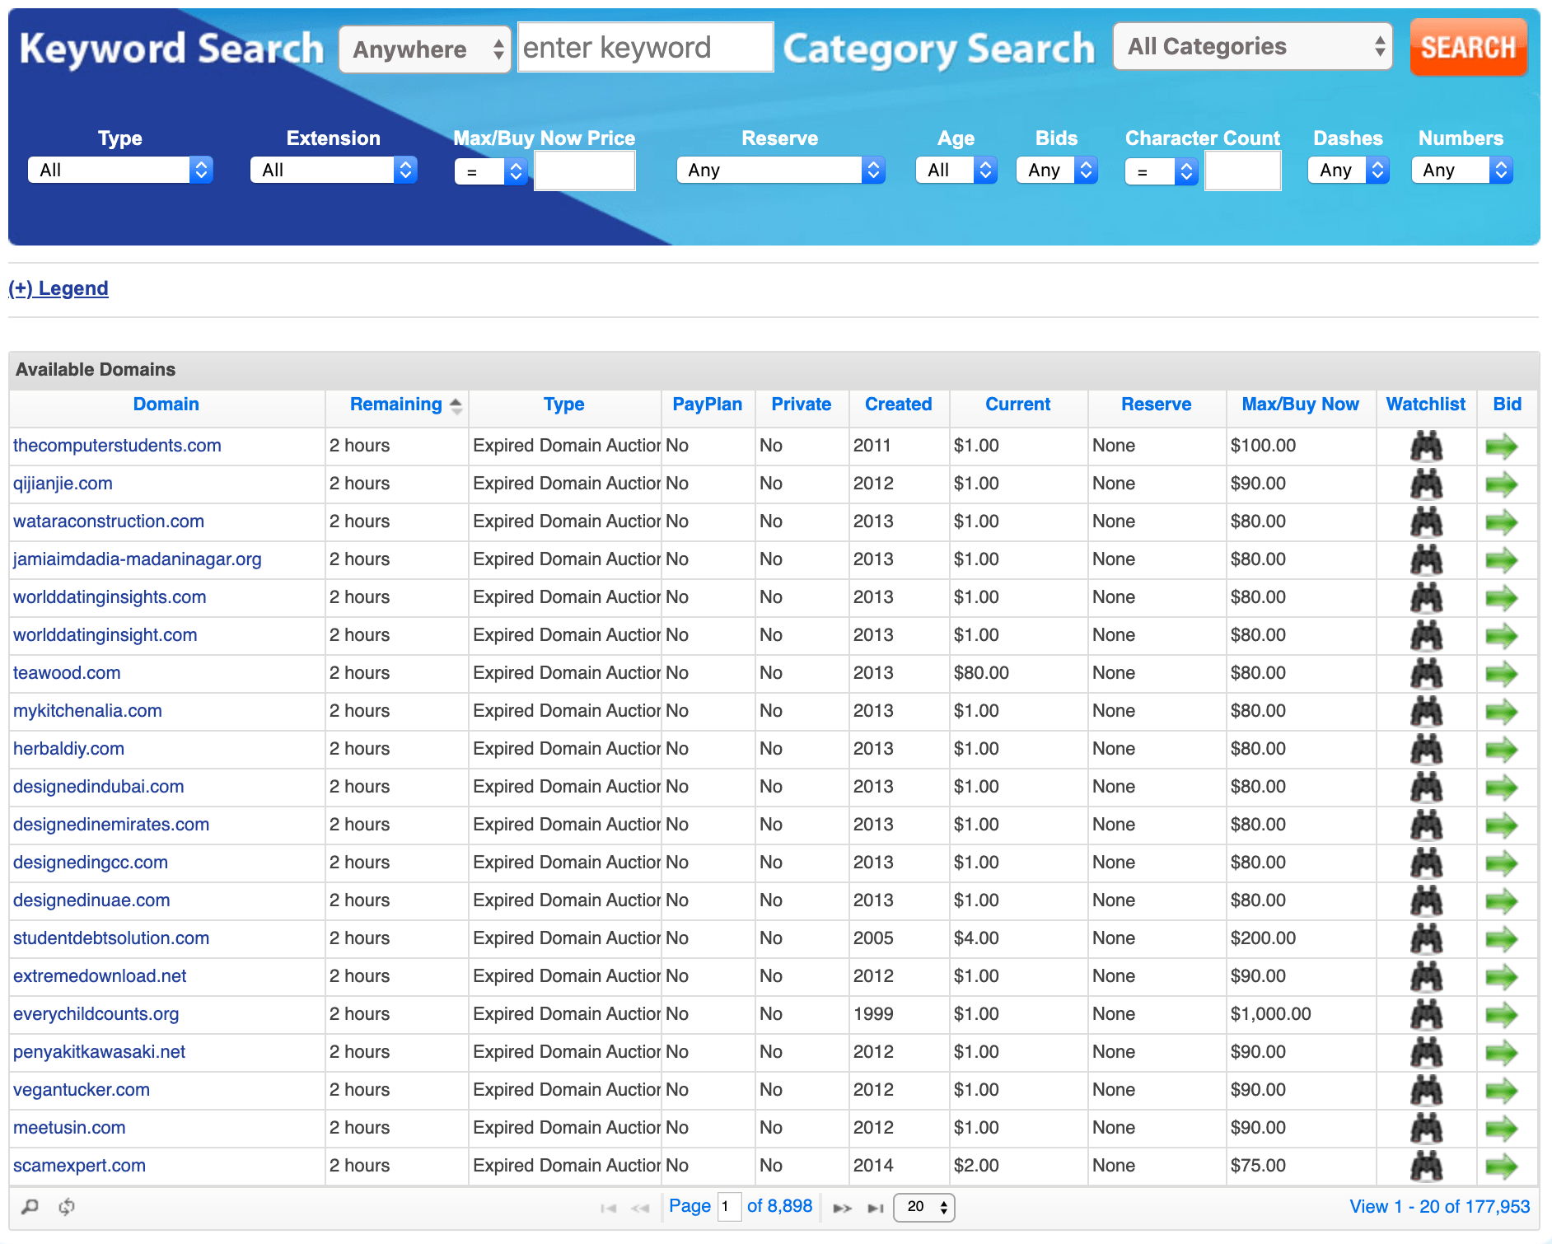Click the refresh icon at the bottom left

(x=66, y=1206)
